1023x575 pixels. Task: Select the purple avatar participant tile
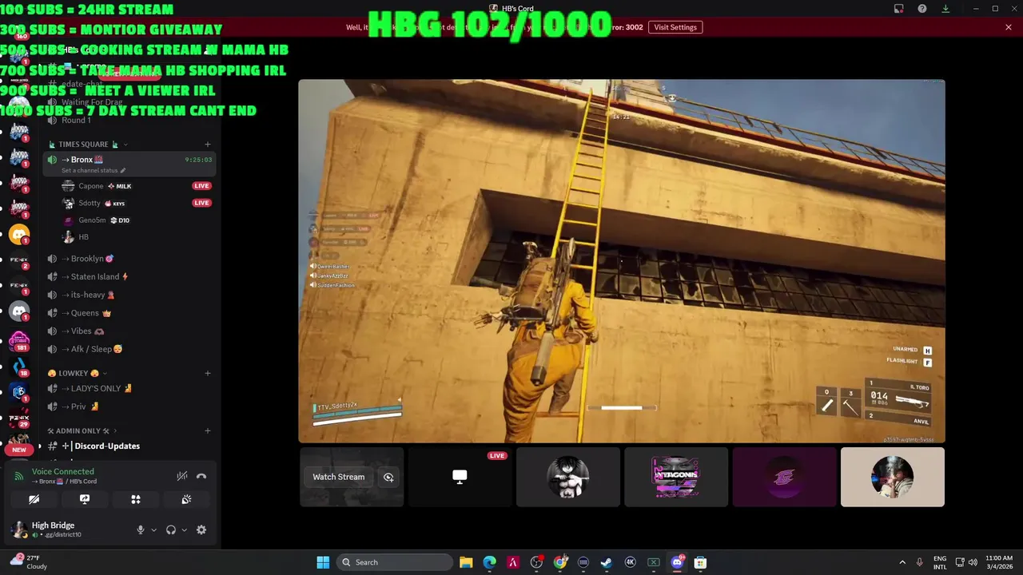[x=784, y=477]
